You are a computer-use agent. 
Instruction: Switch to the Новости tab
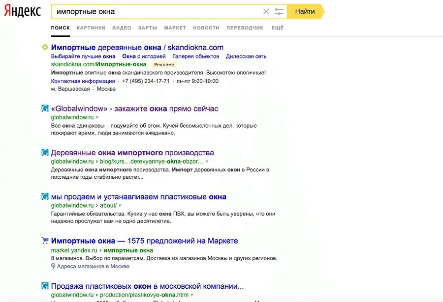pyautogui.click(x=206, y=27)
